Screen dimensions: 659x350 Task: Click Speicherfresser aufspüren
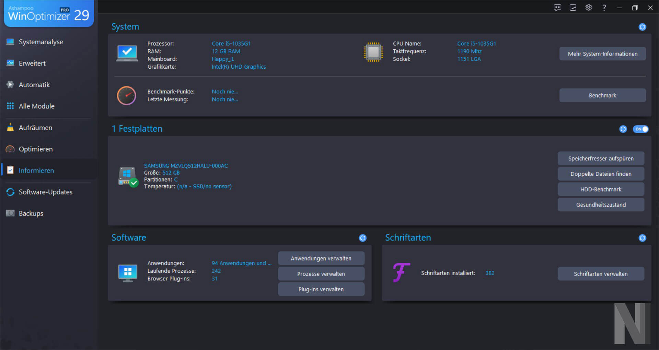[x=601, y=159]
